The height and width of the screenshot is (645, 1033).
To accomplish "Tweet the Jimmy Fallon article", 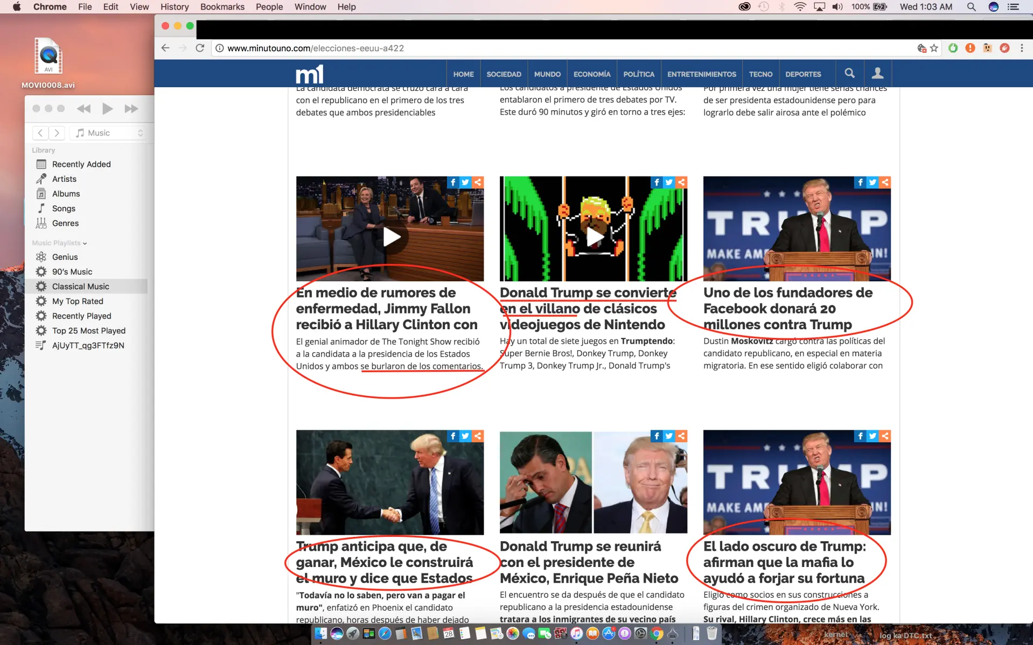I will coord(465,182).
